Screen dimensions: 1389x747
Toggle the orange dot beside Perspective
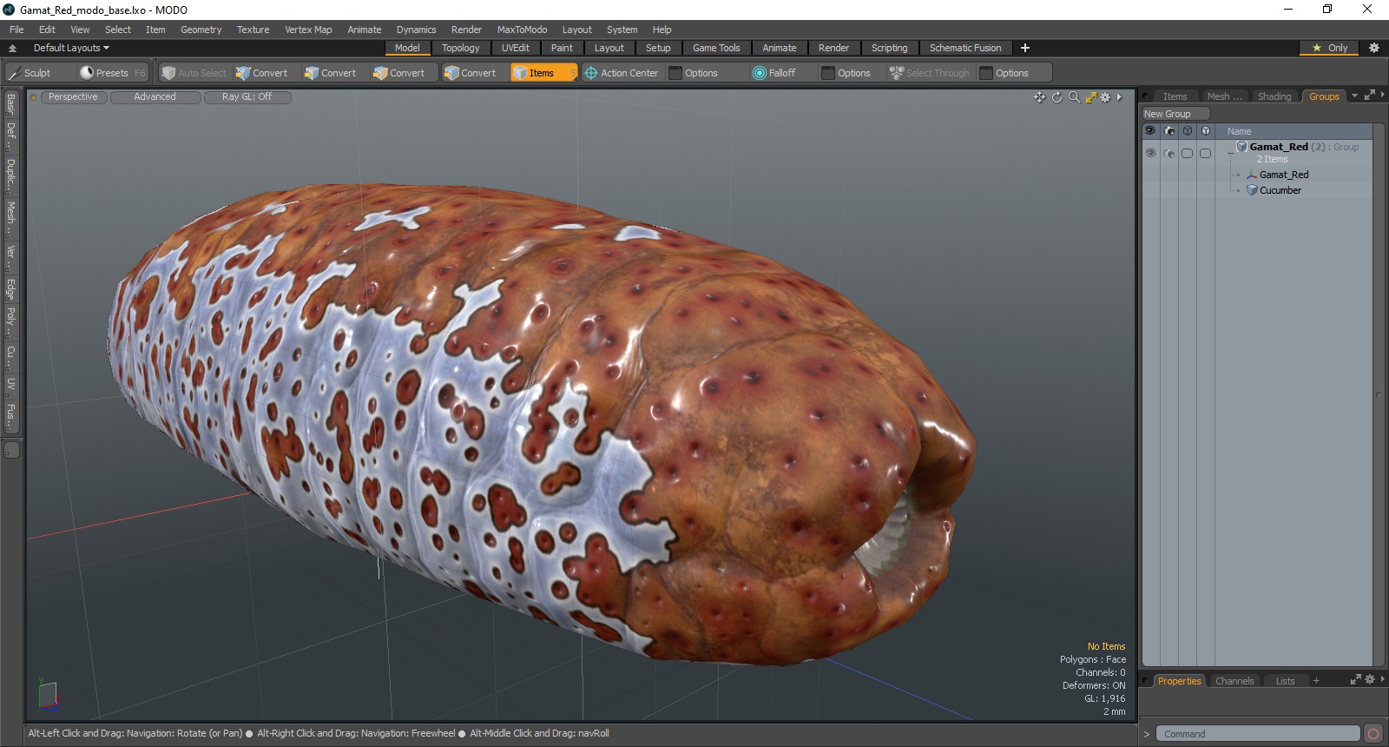(x=33, y=97)
